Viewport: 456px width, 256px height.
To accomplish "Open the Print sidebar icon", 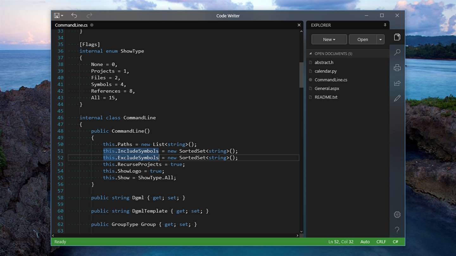I will tap(397, 68).
